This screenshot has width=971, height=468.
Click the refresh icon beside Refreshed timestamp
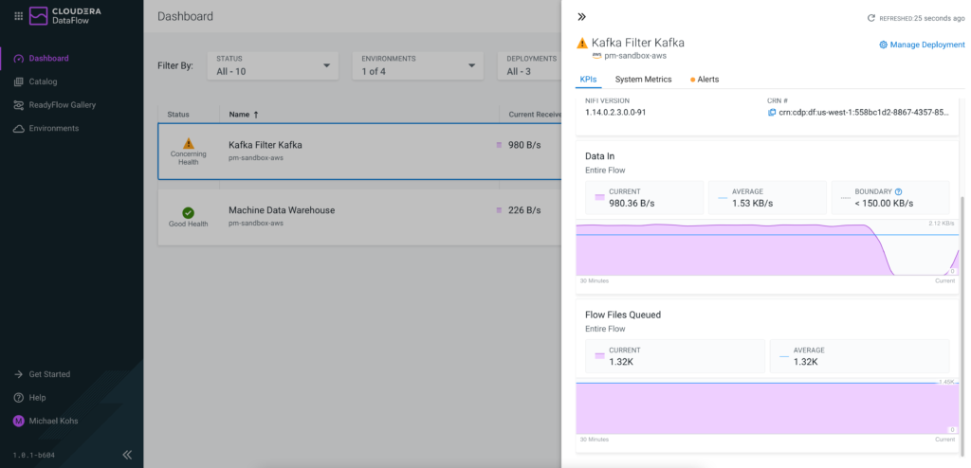pyautogui.click(x=871, y=18)
